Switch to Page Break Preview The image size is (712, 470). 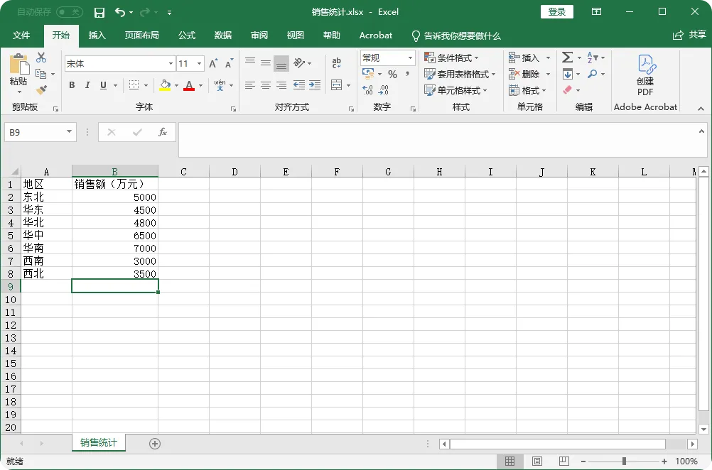[564, 461]
